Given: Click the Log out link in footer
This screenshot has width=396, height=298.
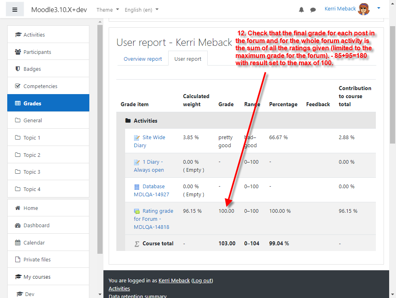Looking at the screenshot, I should coord(202,281).
